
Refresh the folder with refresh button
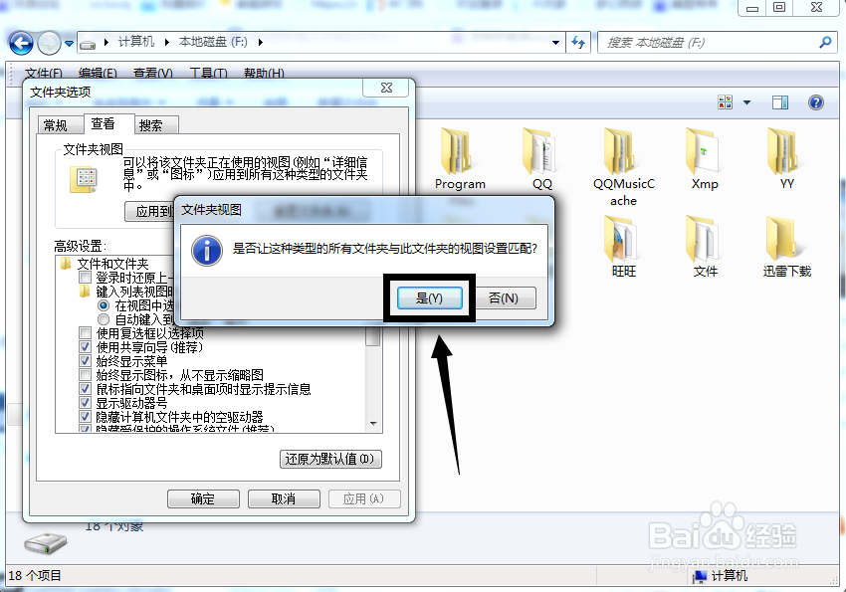point(578,43)
